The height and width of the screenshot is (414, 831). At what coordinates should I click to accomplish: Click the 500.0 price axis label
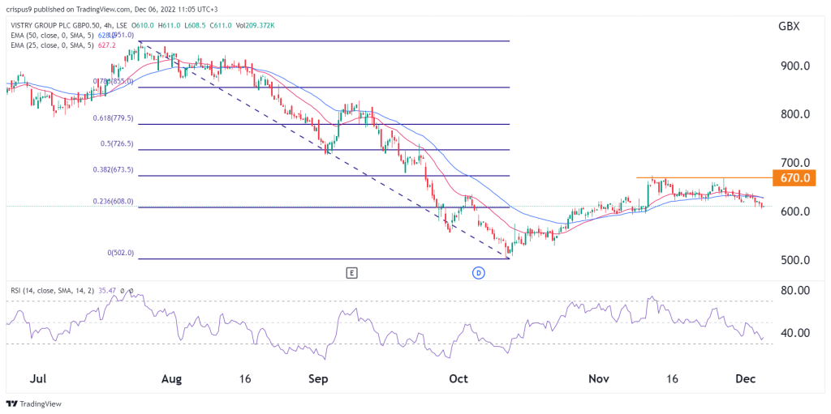pyautogui.click(x=794, y=260)
